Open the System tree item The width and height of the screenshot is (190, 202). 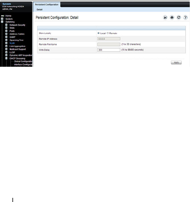(9, 19)
